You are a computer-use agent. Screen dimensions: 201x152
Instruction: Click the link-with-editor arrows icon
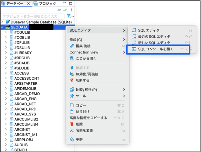click(x=66, y=10)
